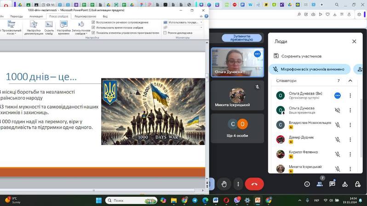This screenshot has height=206, width=367.
Task: Enable the Режим докладчика checkbox
Action: (x=165, y=33)
